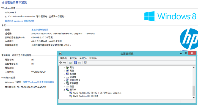Collapse the 顯示卡 tree node
Image resolution: width=198 pixels, height=107 pixels.
(x=64, y=90)
